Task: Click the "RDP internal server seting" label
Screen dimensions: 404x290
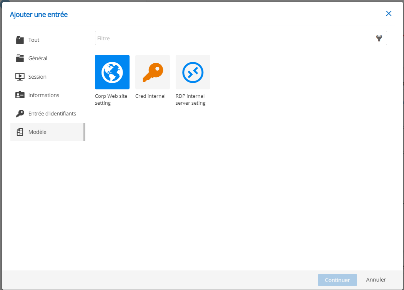Action: pos(191,100)
